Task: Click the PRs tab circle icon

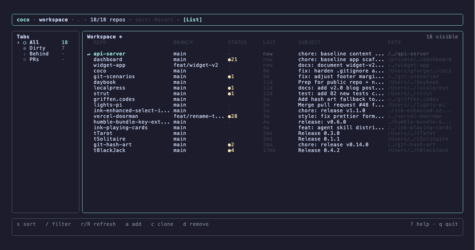Action: [25, 60]
